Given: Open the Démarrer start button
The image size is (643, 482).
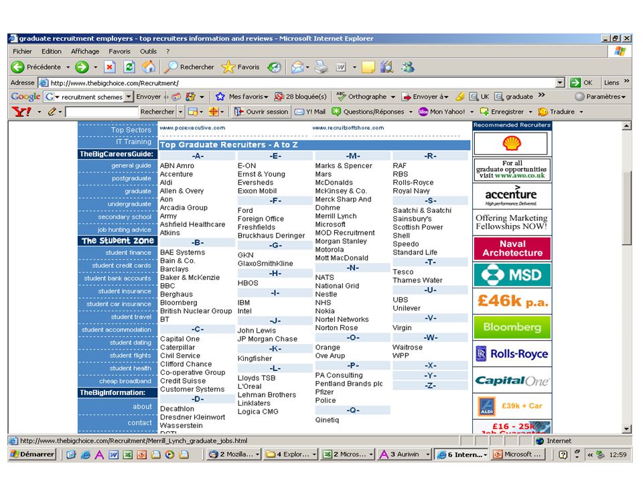Looking at the screenshot, I should click(32, 454).
